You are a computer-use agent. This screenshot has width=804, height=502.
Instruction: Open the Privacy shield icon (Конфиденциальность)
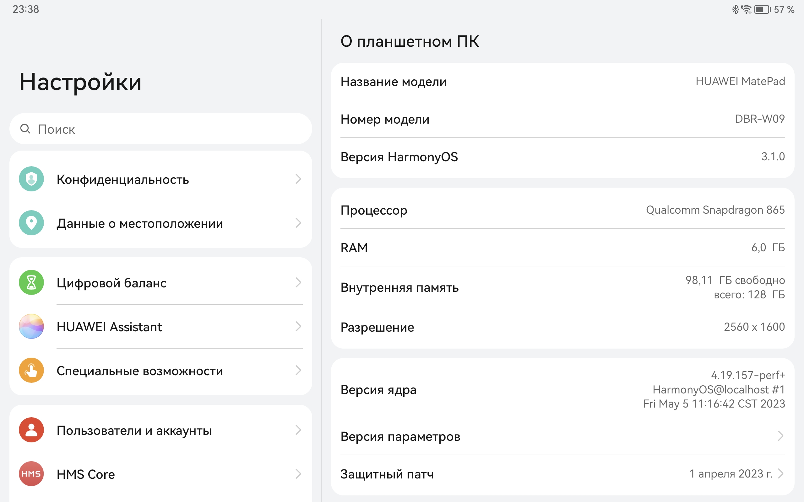[x=31, y=179]
